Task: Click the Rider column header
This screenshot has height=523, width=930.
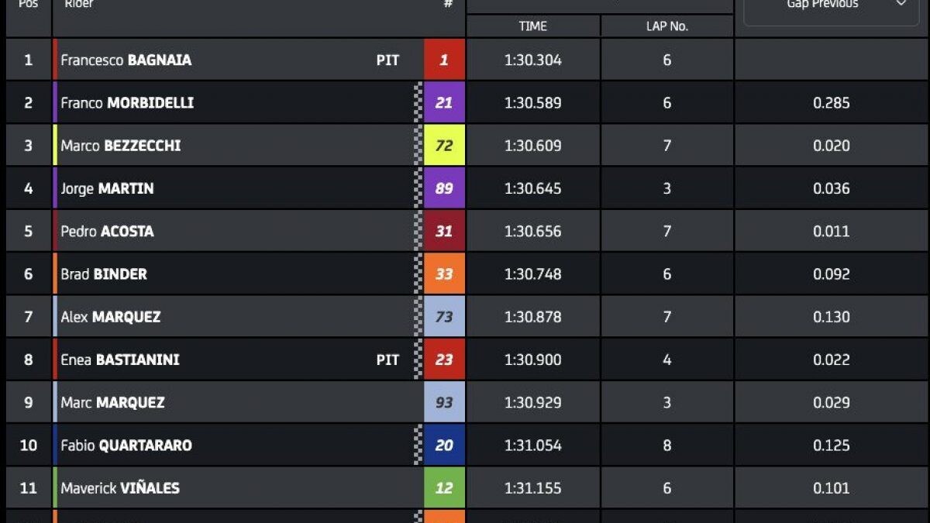Action: pos(79,5)
